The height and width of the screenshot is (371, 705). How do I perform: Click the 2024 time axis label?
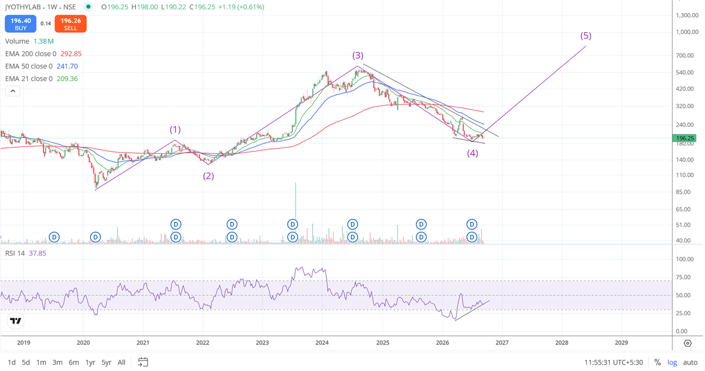pos(322,342)
